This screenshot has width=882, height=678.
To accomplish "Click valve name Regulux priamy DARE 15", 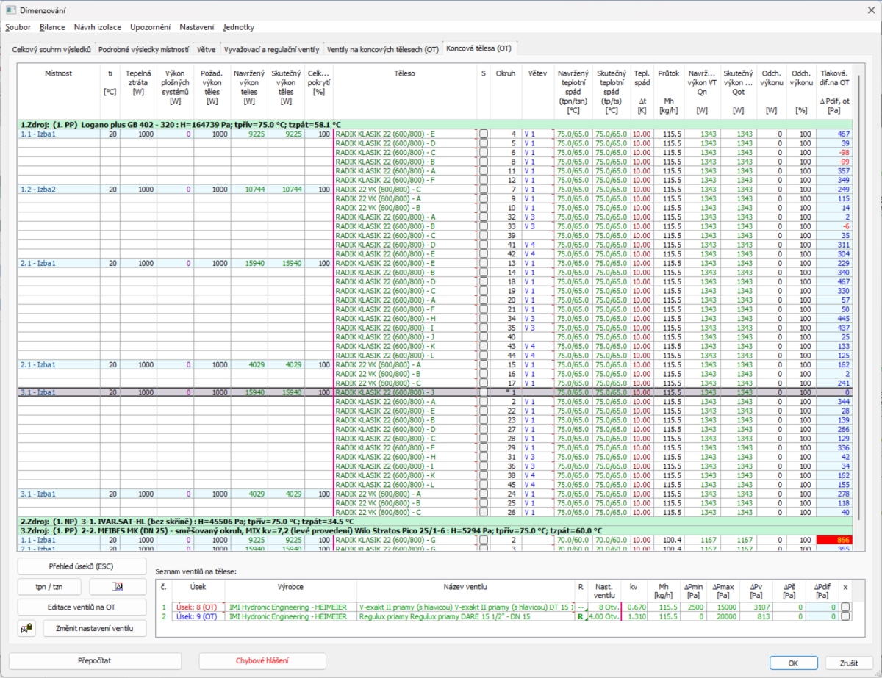I will tap(466, 617).
